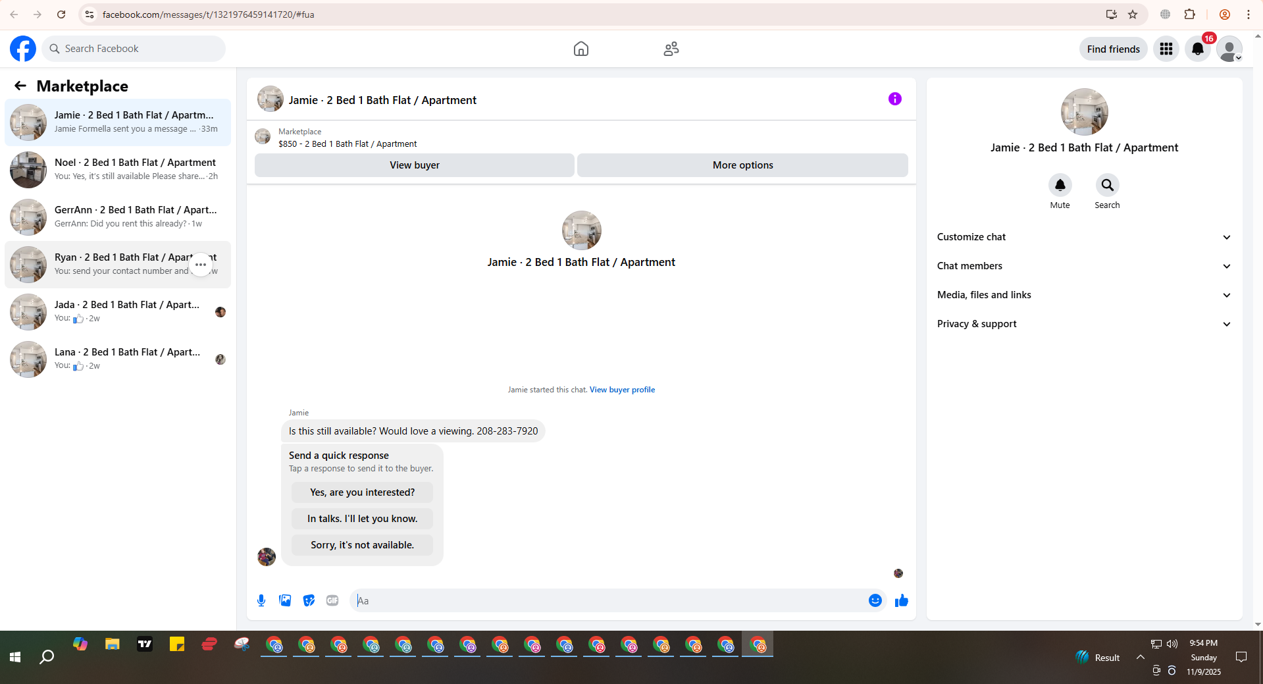Viewport: 1263px width, 684px height.
Task: Expand Customize chat section
Action: (1085, 237)
